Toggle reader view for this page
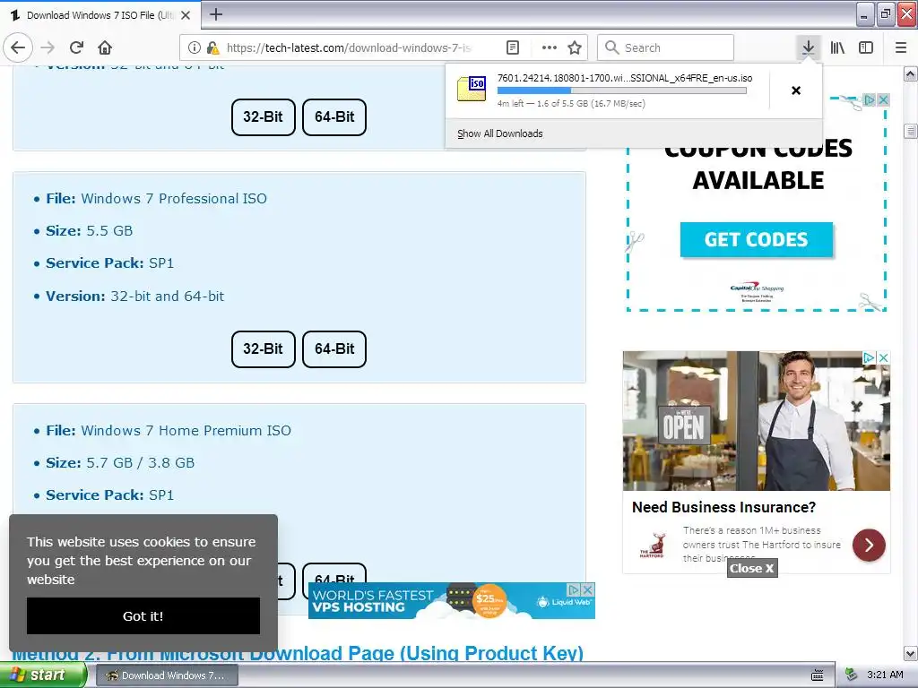The width and height of the screenshot is (918, 688). 512,47
